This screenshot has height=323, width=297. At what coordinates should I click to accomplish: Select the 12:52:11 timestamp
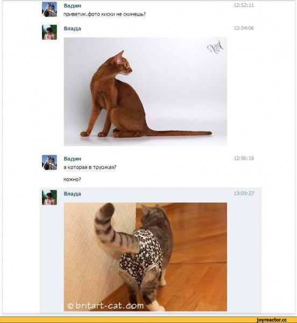point(244,5)
